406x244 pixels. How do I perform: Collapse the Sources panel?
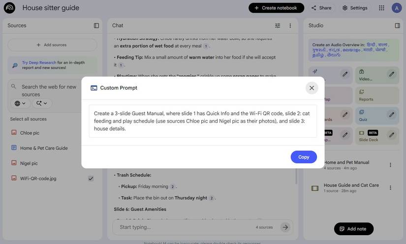coord(96,26)
